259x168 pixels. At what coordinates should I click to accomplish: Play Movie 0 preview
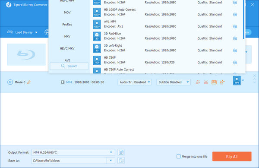pos(10,82)
